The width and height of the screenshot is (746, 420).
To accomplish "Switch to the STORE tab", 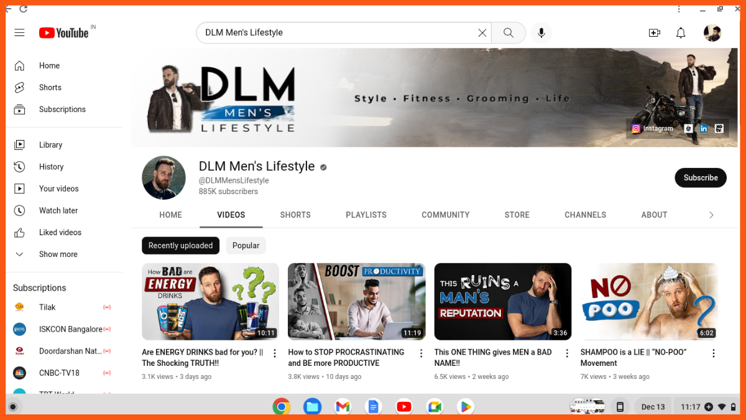I will click(x=517, y=215).
